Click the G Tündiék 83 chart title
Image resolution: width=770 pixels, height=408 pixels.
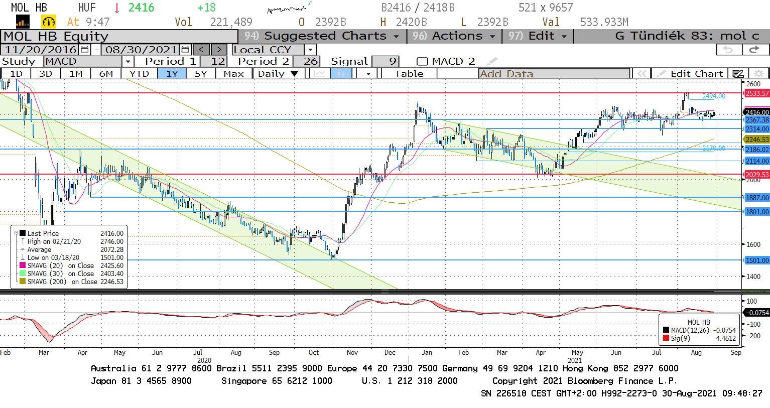(x=687, y=36)
